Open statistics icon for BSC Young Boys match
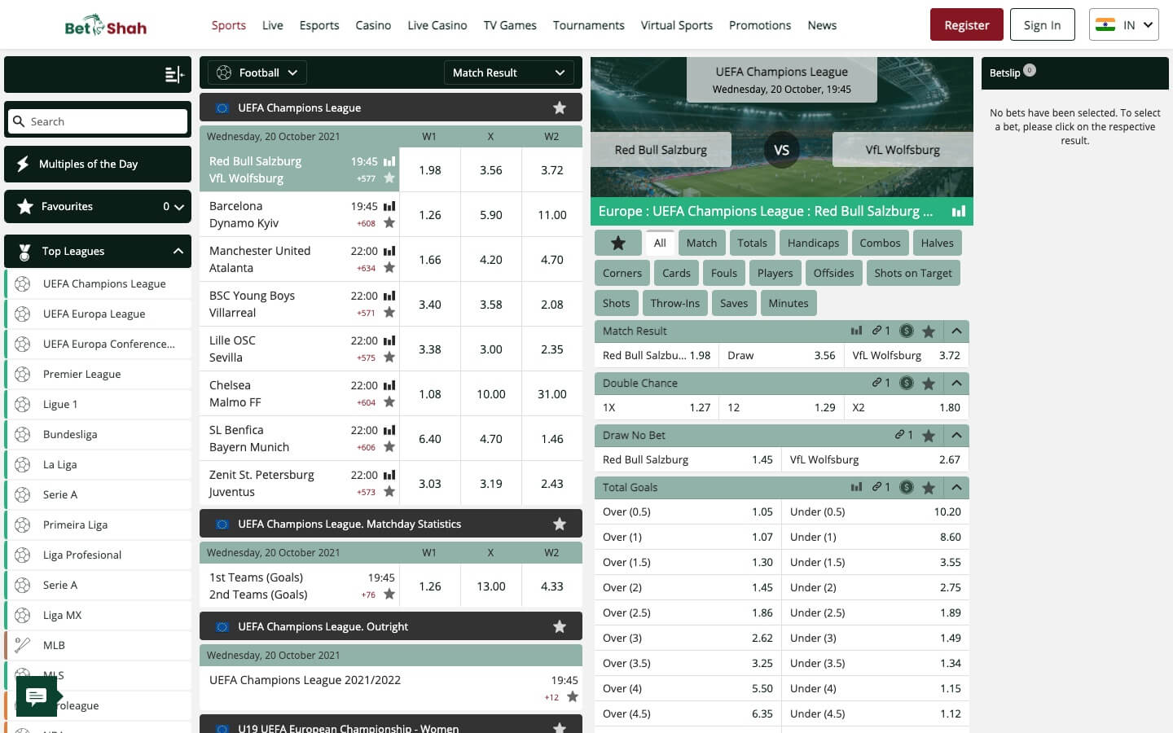1173x733 pixels. (389, 296)
